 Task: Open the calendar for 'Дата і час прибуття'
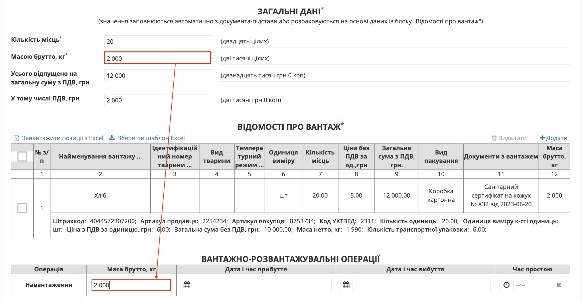[187, 285]
